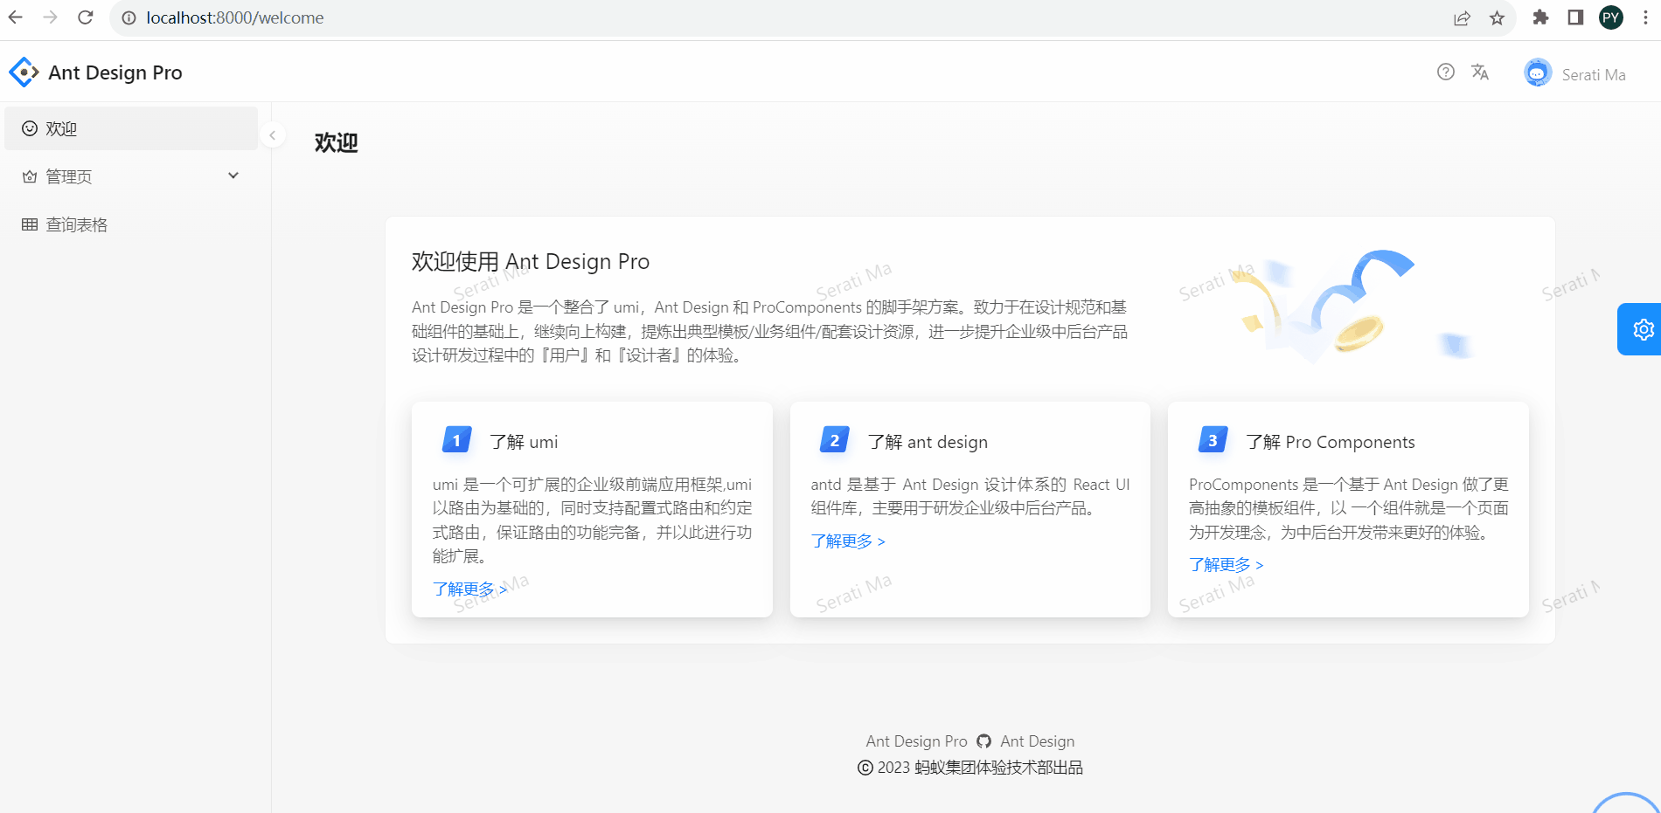The image size is (1661, 813).
Task: Click the number 2 badge for ant design
Action: [835, 440]
